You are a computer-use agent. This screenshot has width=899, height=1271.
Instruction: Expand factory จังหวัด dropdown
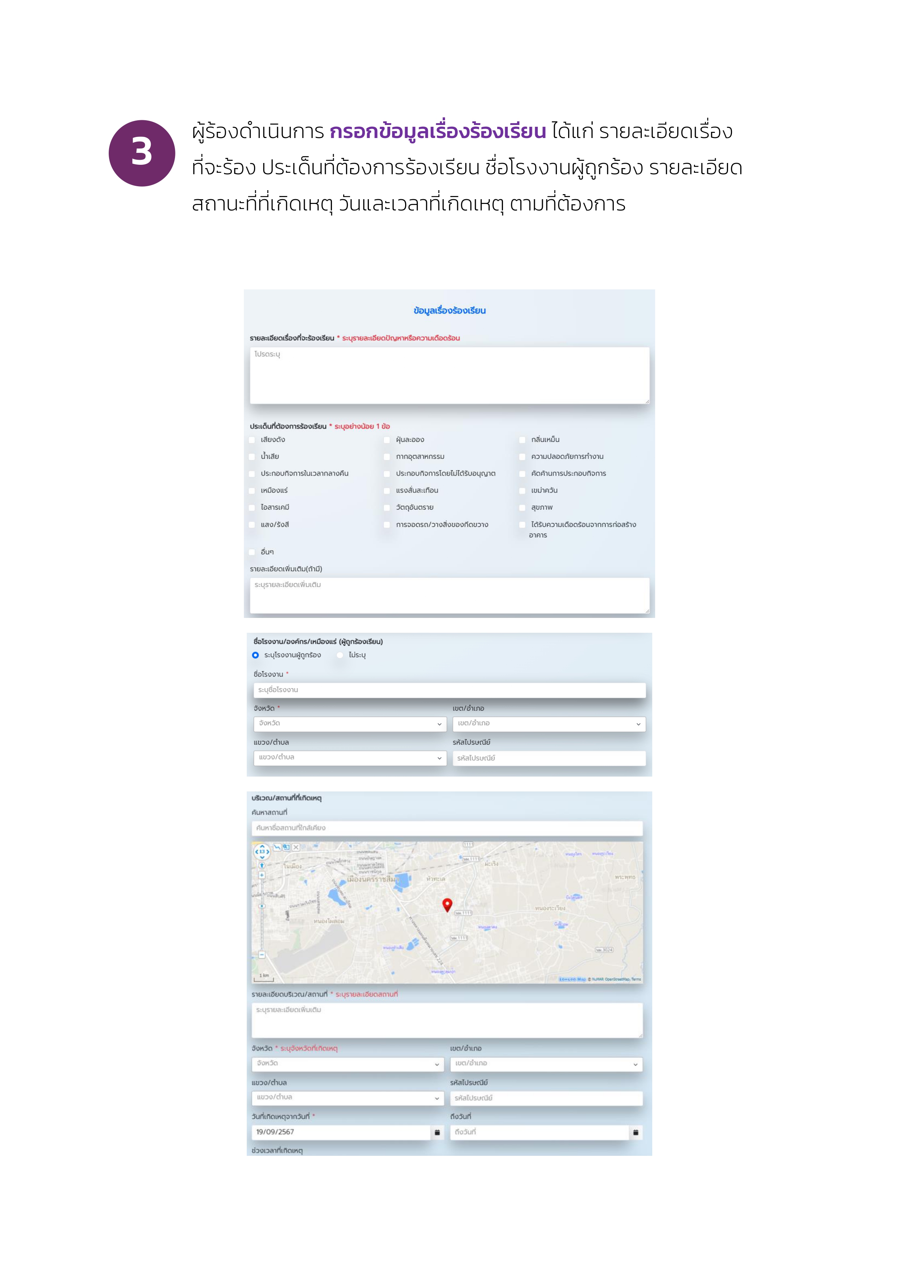coord(350,724)
